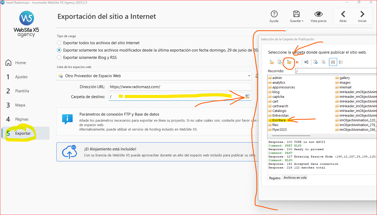Select the imObjectAnimation_220_ folder
Screen dimensions: 377x215
[x=356, y=120]
